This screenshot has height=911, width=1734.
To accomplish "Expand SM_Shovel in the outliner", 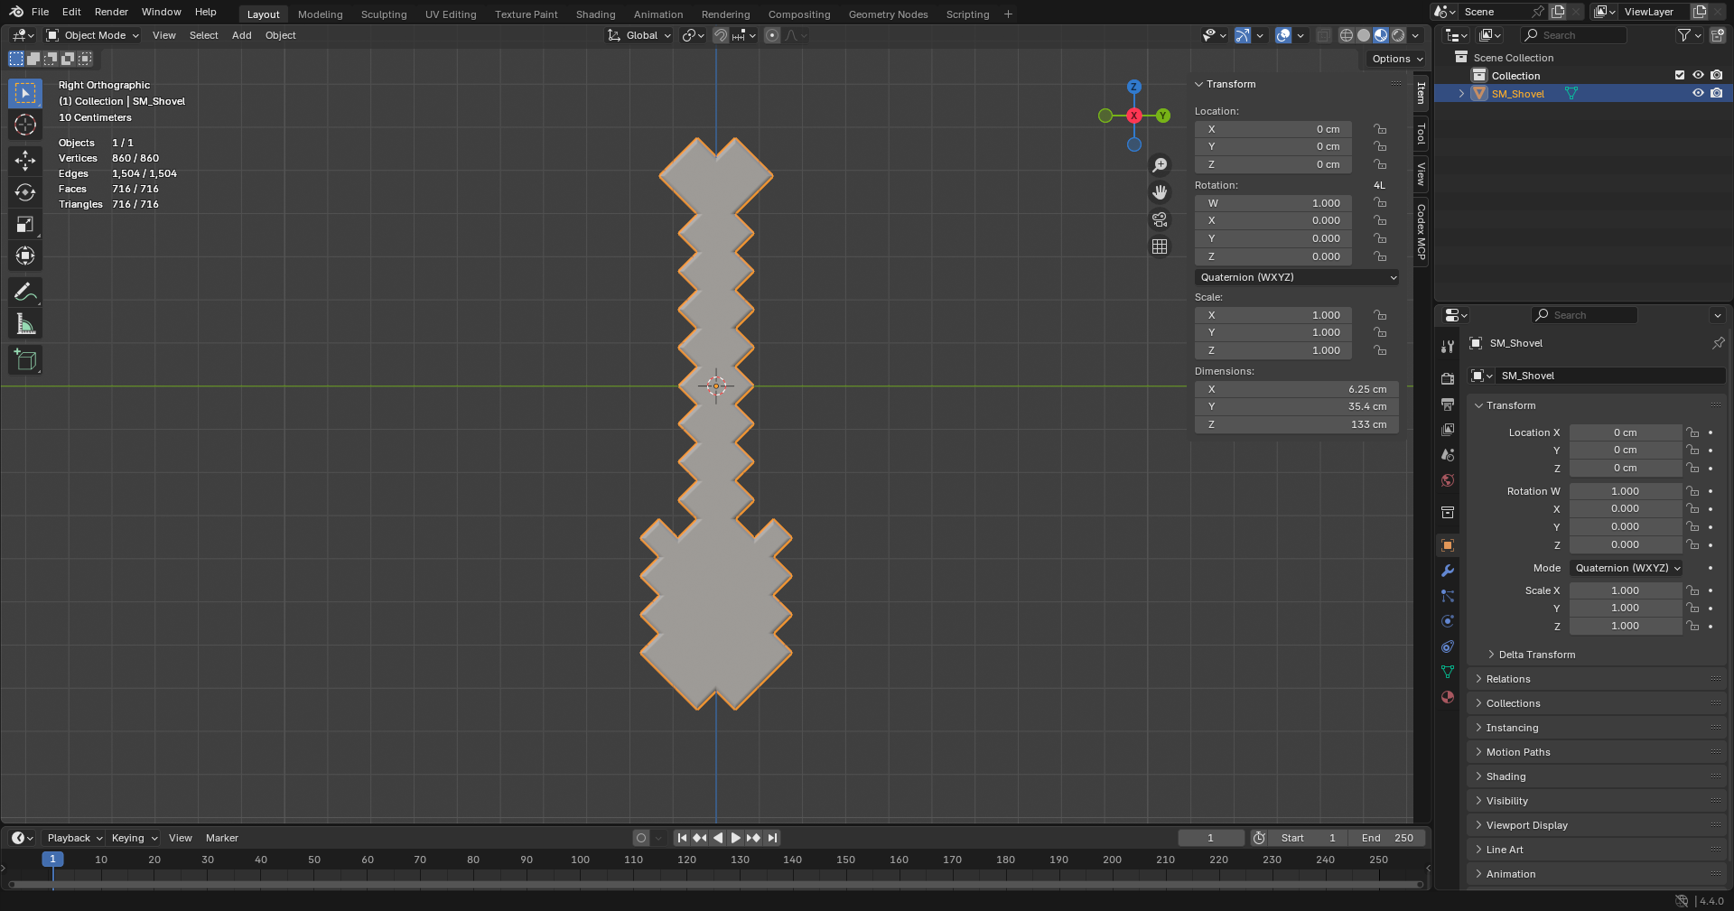I will [x=1461, y=93].
